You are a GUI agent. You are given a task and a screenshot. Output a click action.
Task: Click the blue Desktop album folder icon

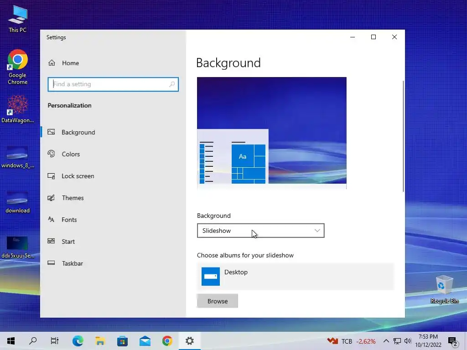[211, 277]
